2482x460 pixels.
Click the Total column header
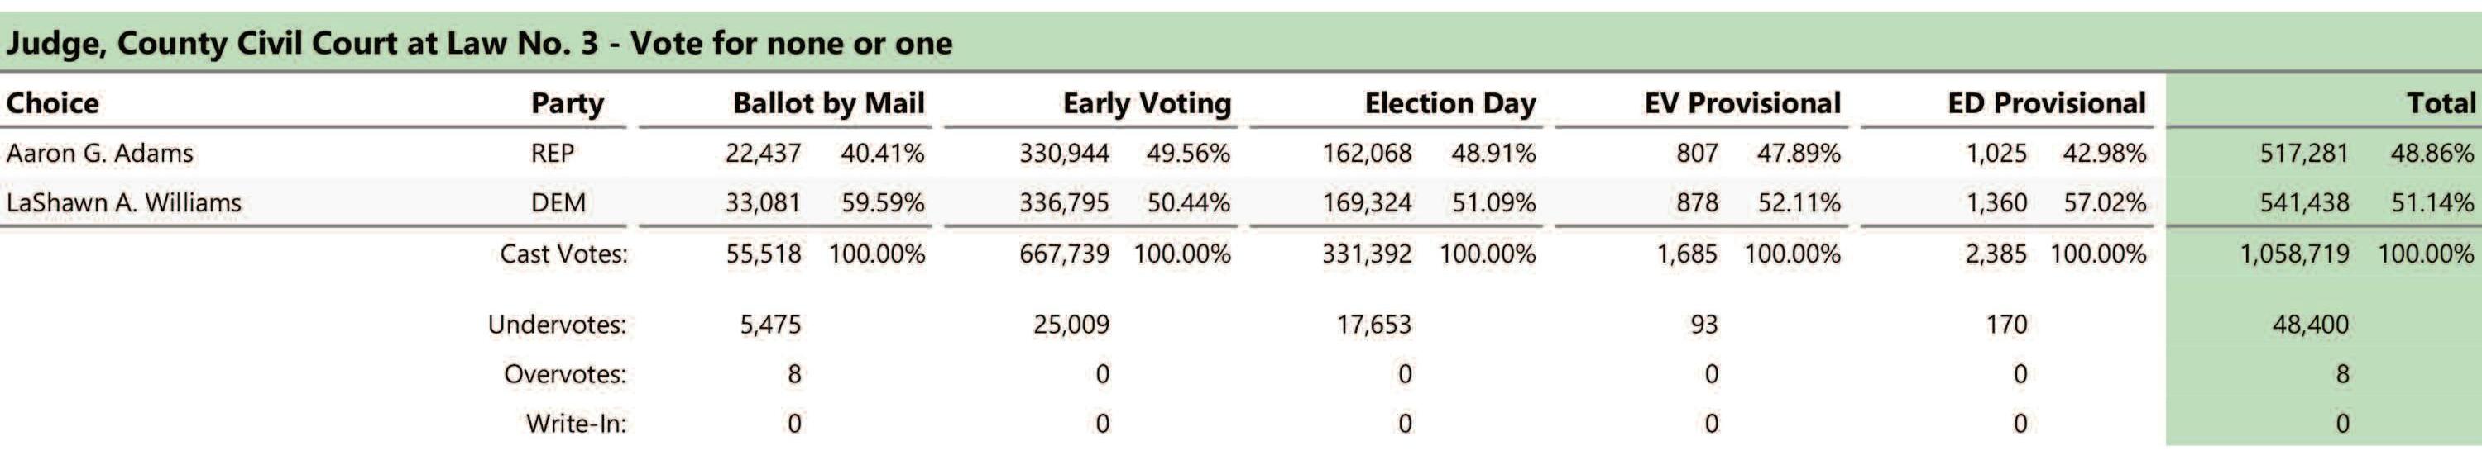[x=2441, y=103]
